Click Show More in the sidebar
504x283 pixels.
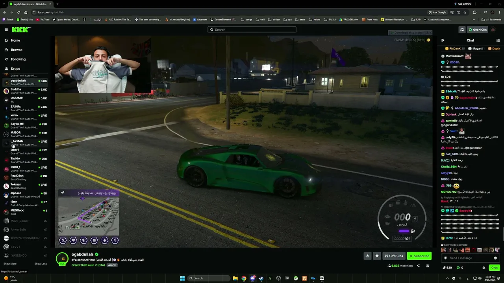click(x=10, y=264)
